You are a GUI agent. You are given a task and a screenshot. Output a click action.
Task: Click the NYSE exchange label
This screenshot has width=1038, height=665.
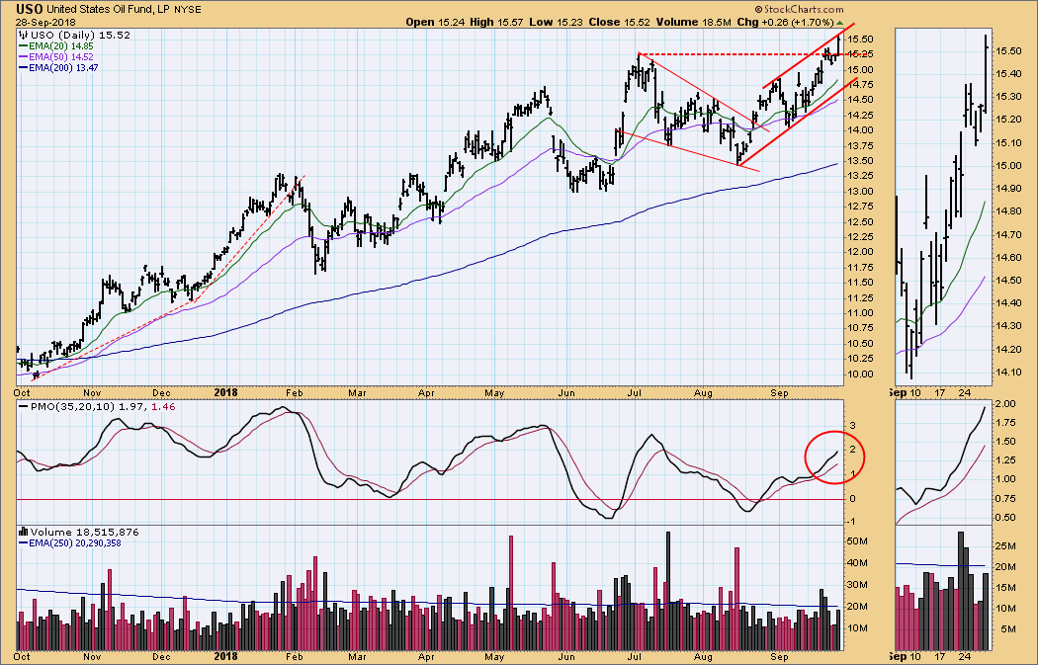188,10
